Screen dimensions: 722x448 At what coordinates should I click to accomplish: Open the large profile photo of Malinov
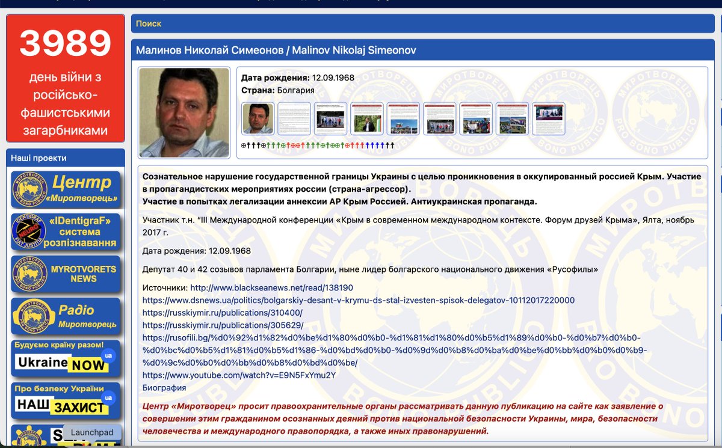[x=184, y=112]
